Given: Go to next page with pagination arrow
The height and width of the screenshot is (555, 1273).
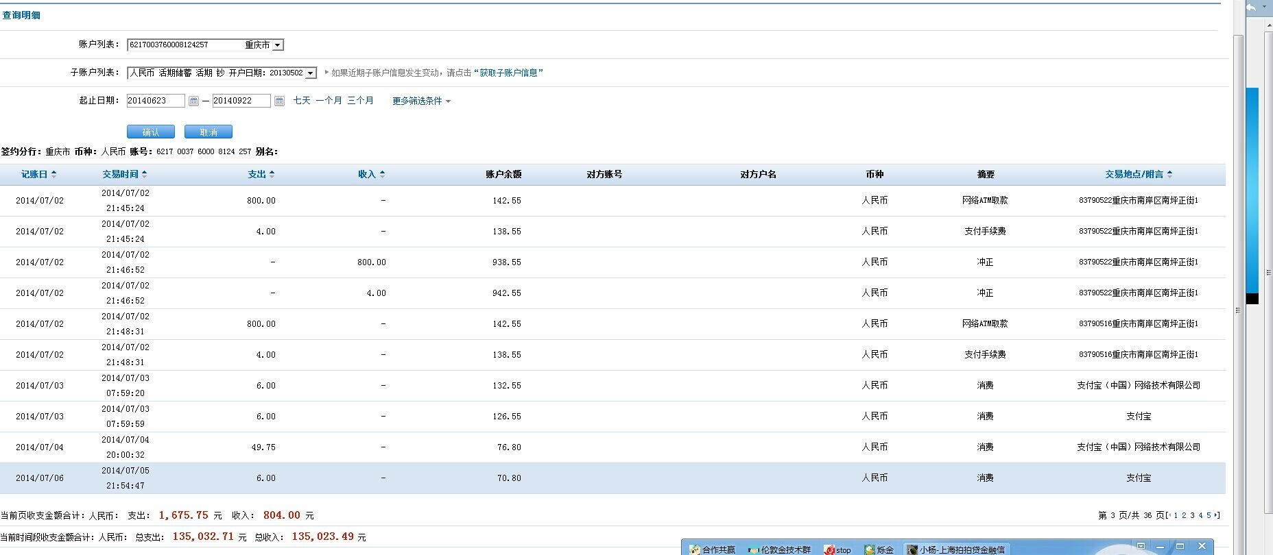Looking at the screenshot, I should [x=1217, y=515].
